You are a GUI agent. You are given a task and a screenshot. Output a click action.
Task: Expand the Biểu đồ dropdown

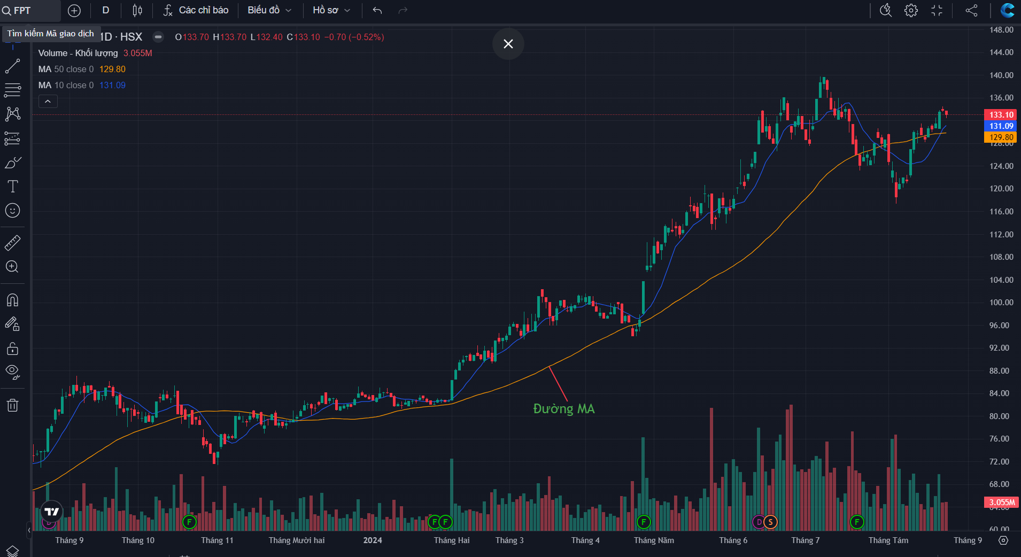[269, 10]
